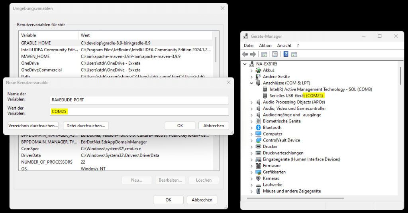Viewport: 408px width, 213px height.
Task: Click the Firmware category icon
Action: (x=258, y=166)
